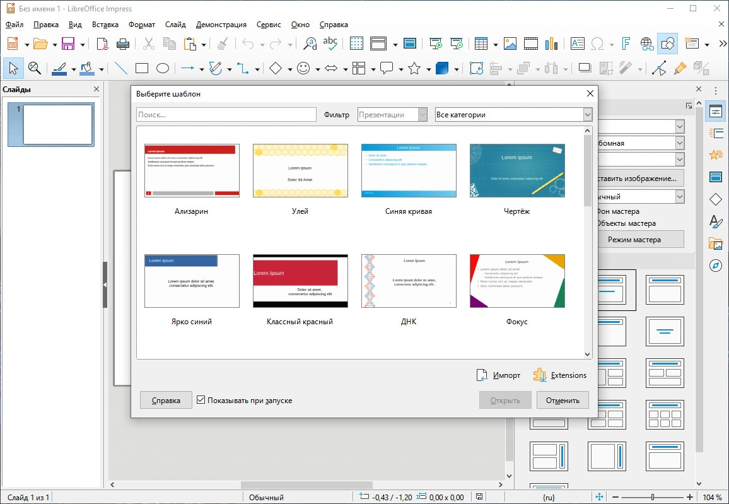Click the Отменить button
729x504 pixels.
tap(563, 401)
